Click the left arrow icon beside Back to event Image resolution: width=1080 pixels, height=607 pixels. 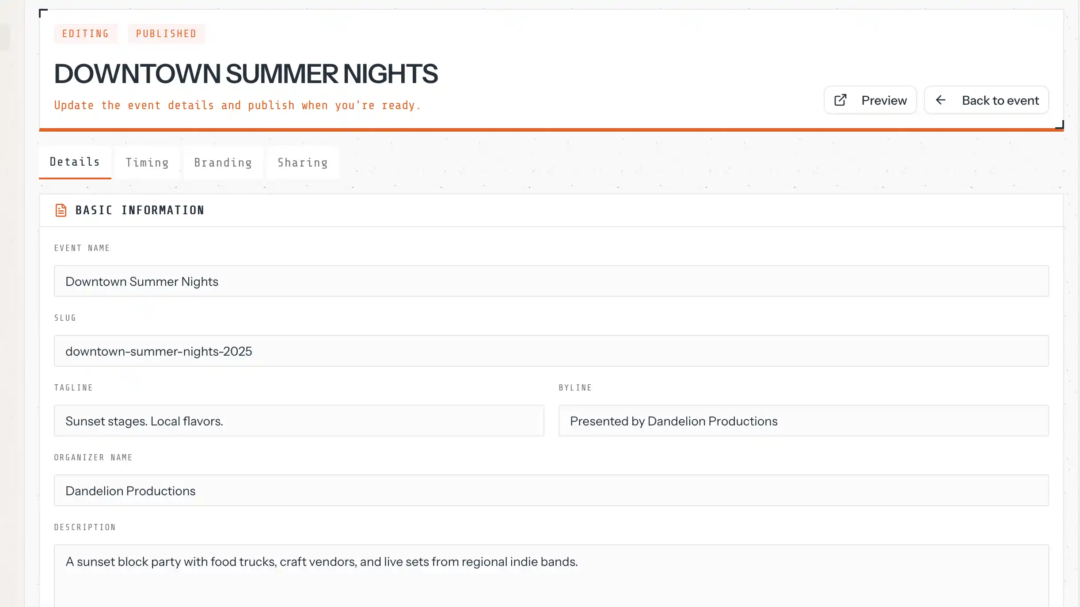pos(941,100)
